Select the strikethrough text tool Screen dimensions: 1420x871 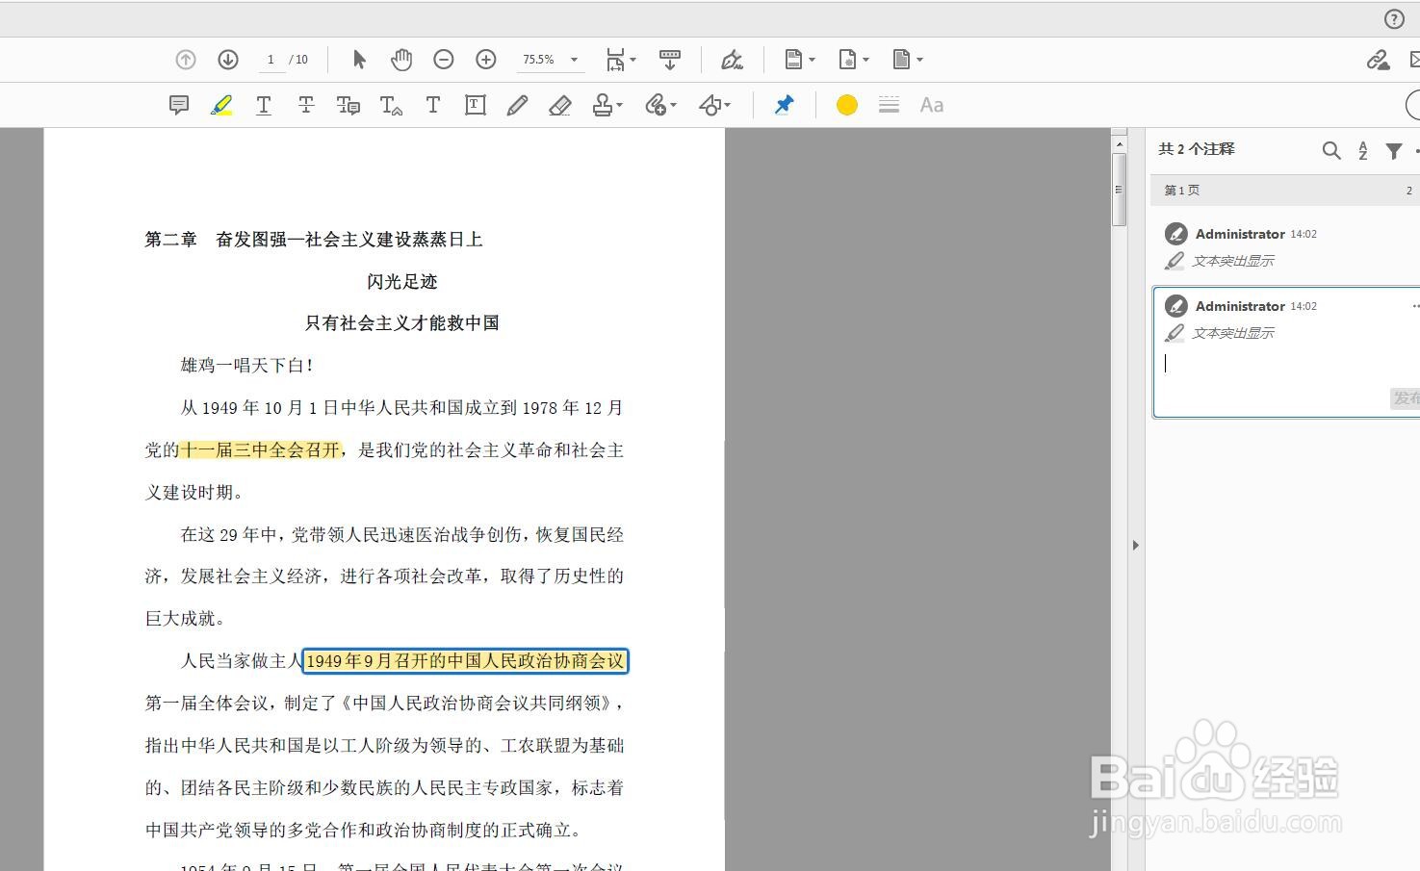[306, 105]
